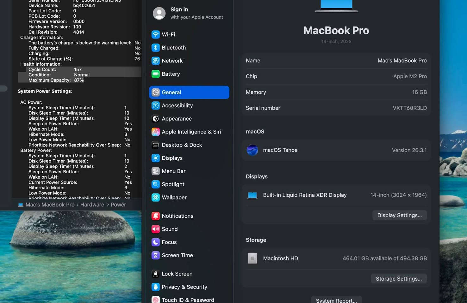Viewport: 467px width, 303px height.
Task: Click the System Report button
Action: (336, 300)
